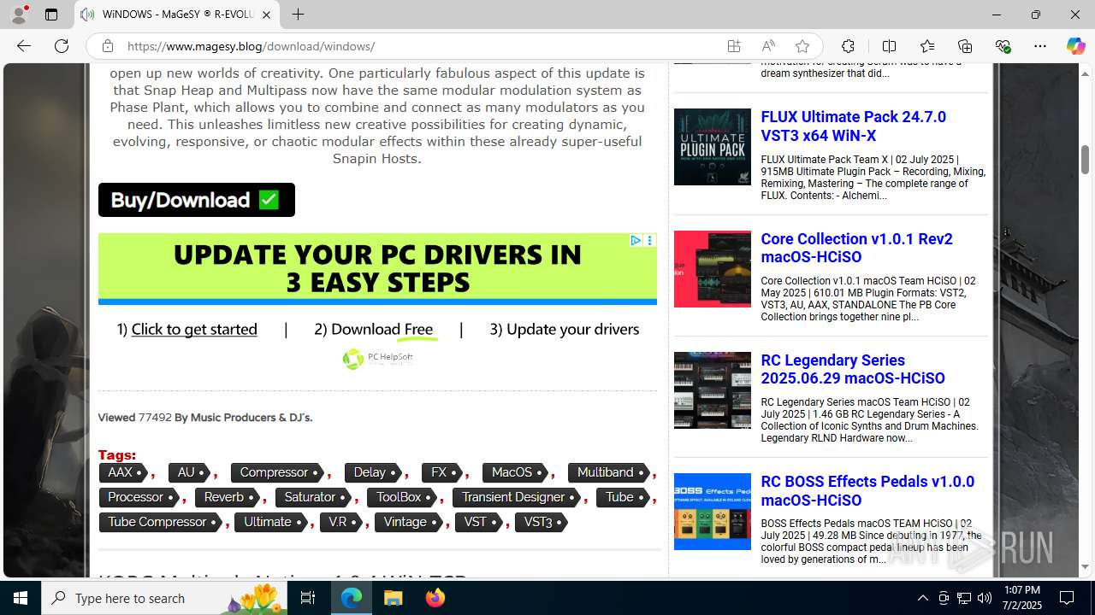Select the MacOS tag
Screen dimensions: 1095x615
(x=517, y=472)
